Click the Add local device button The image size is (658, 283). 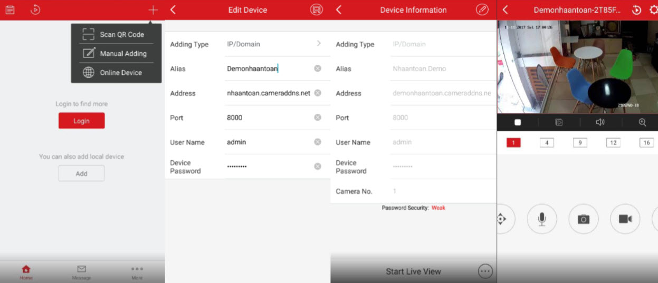(81, 173)
